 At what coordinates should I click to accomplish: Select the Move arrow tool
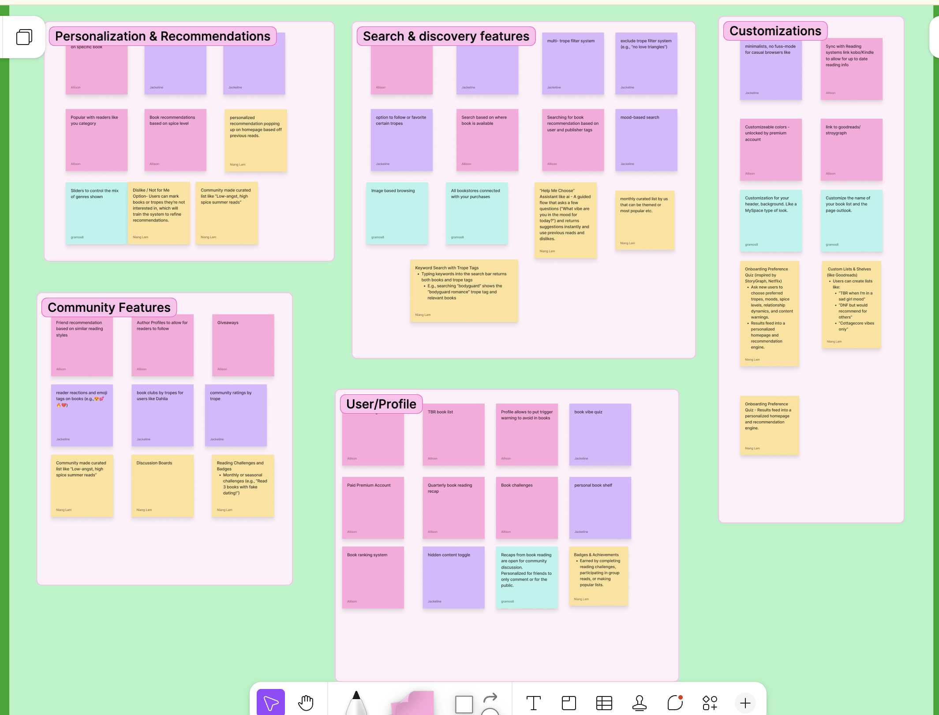click(270, 702)
